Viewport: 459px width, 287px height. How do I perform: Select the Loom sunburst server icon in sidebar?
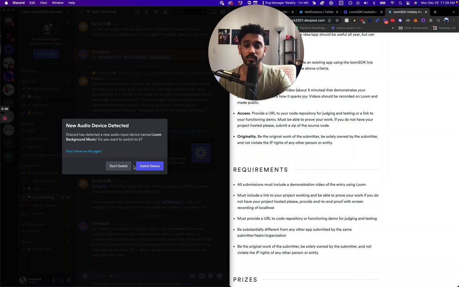tap(9, 49)
